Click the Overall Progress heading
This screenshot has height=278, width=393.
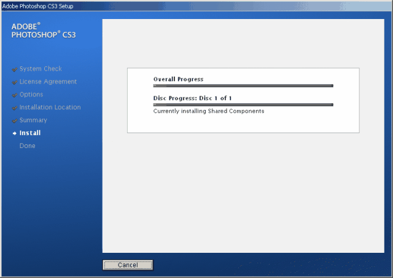pos(179,79)
